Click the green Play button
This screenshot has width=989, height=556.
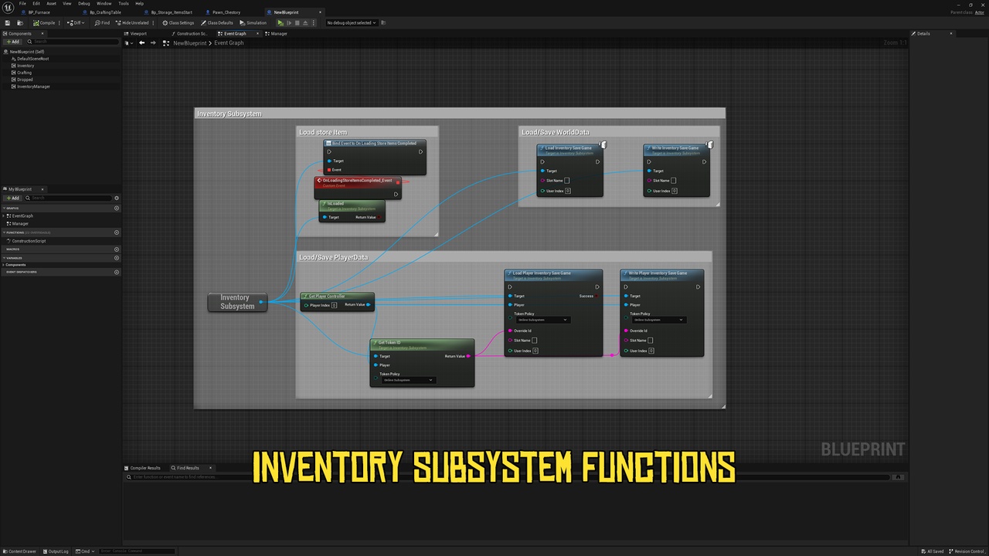point(280,22)
